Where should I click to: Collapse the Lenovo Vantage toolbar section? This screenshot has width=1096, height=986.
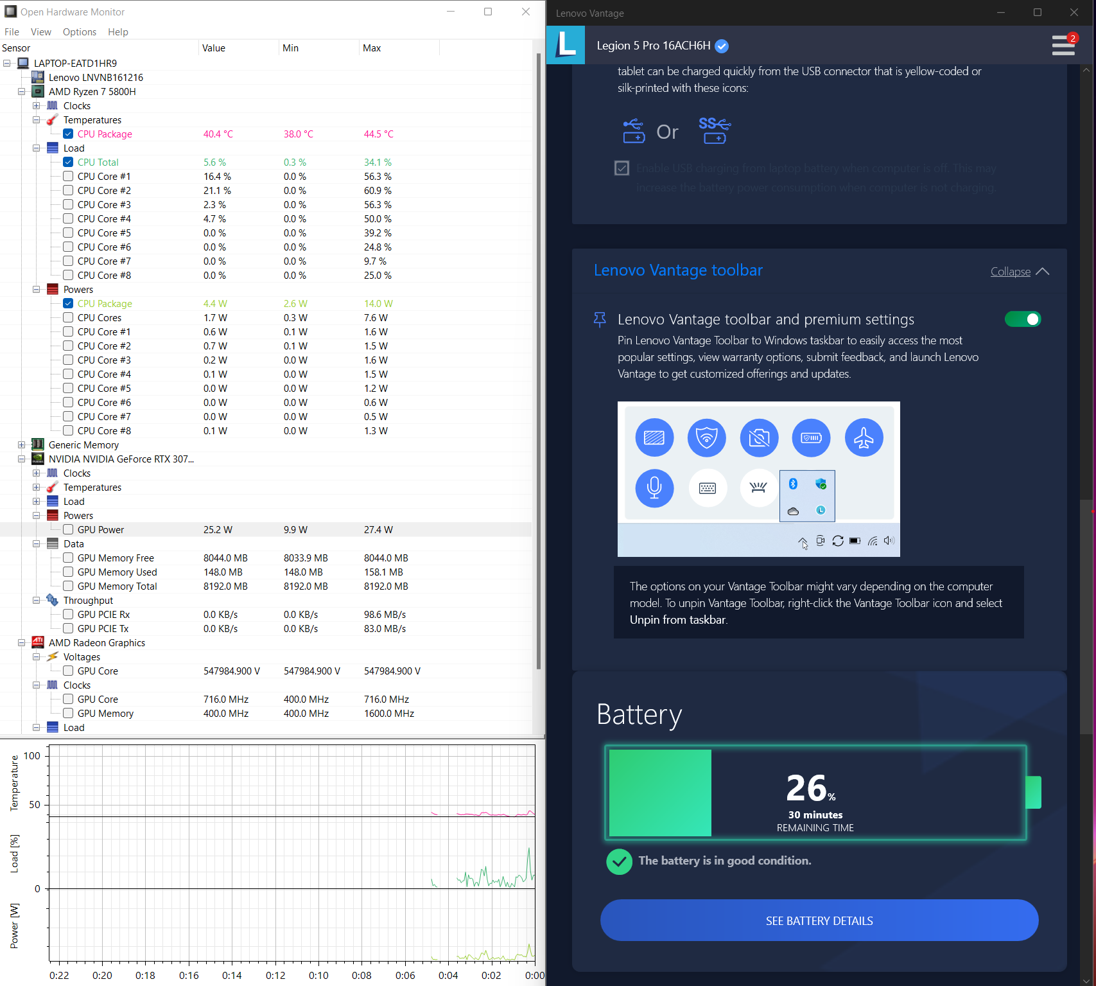click(x=1020, y=272)
